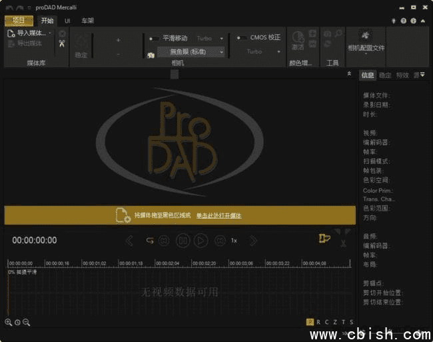This screenshot has width=433, height=342.
Task: Change the 1x playback speed
Action: click(234, 241)
